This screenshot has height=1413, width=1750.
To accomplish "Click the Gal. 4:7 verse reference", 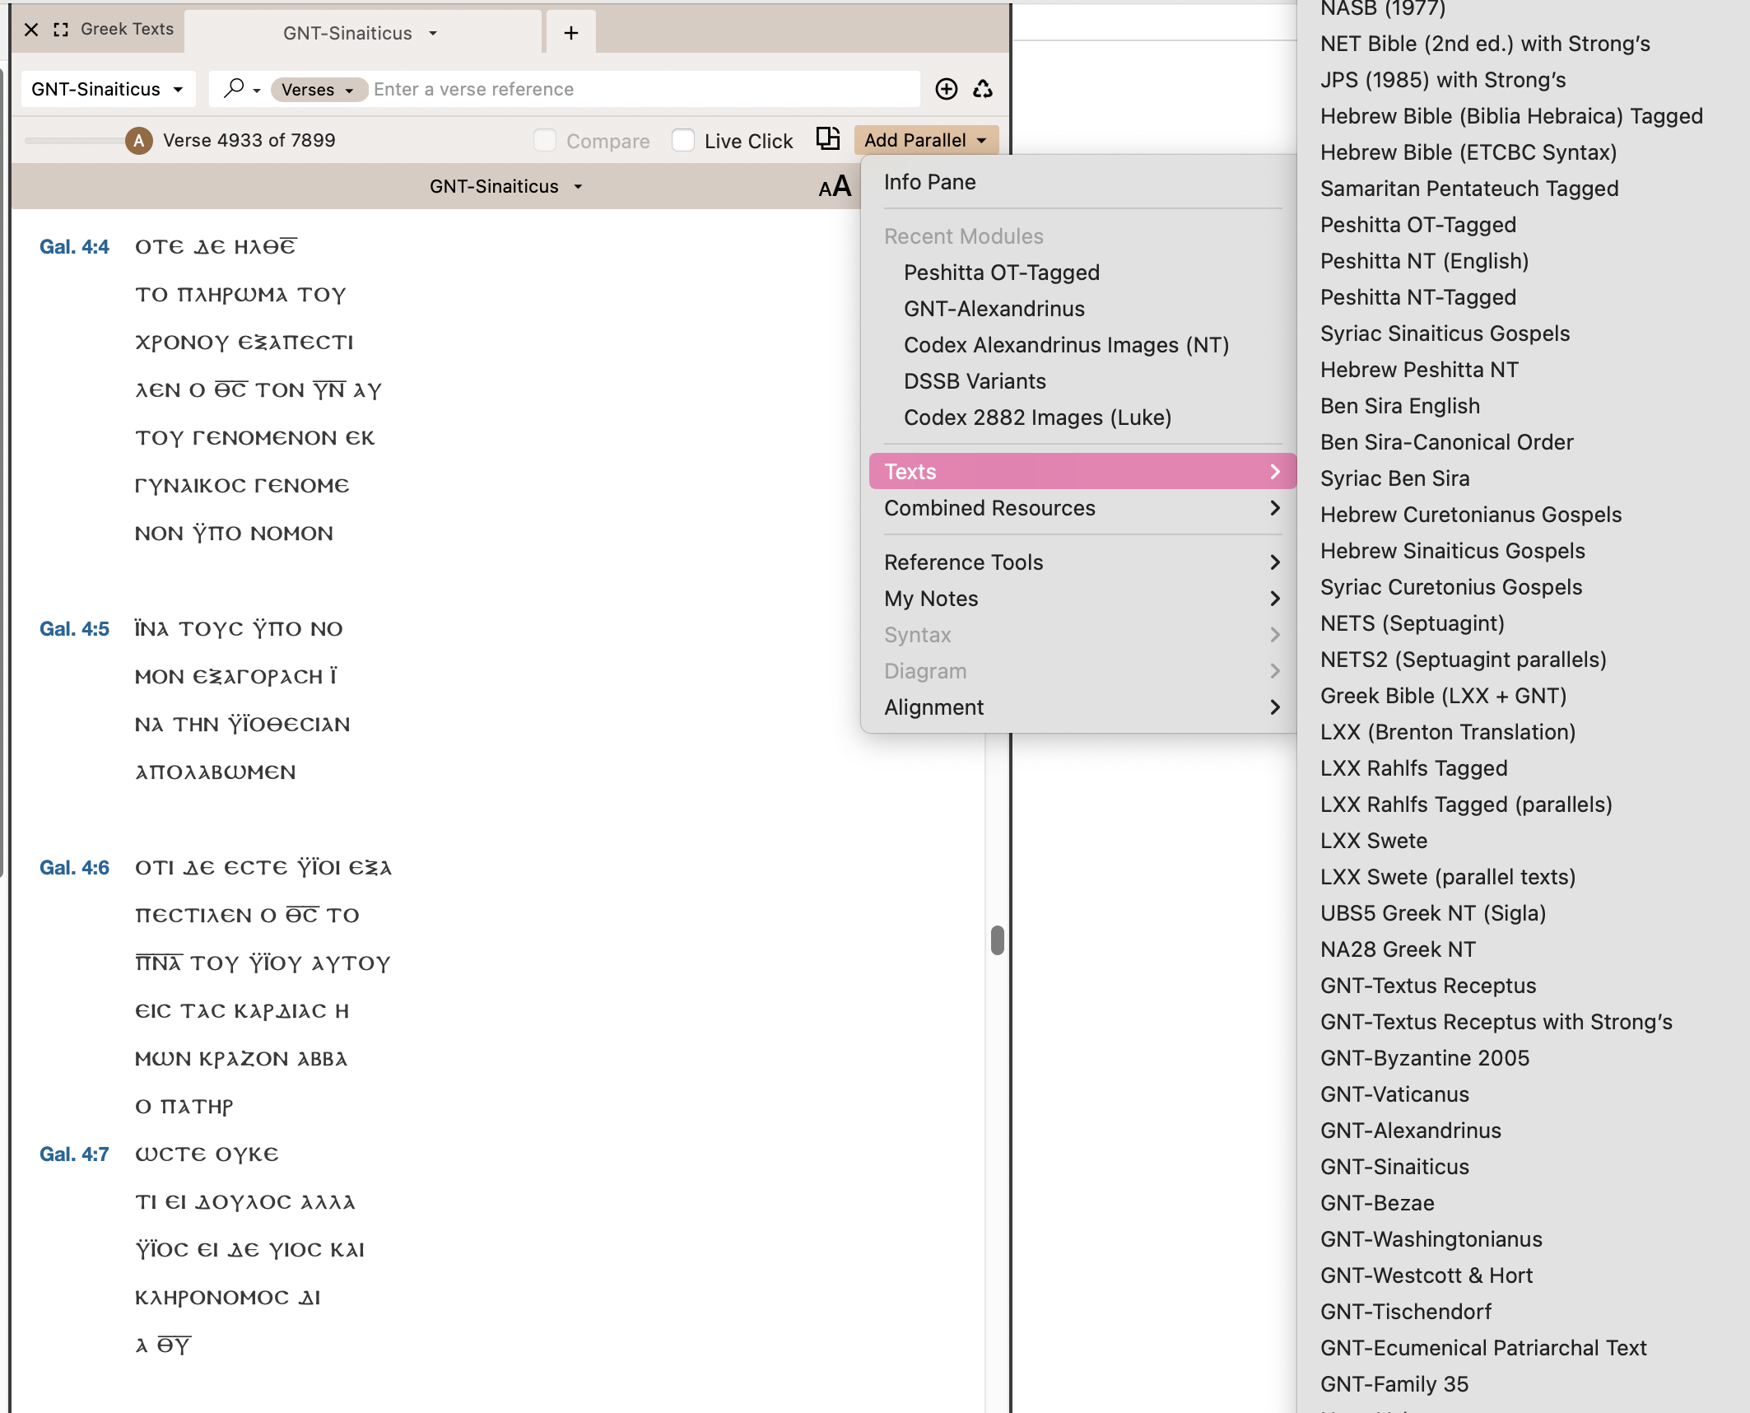I will coord(74,1154).
